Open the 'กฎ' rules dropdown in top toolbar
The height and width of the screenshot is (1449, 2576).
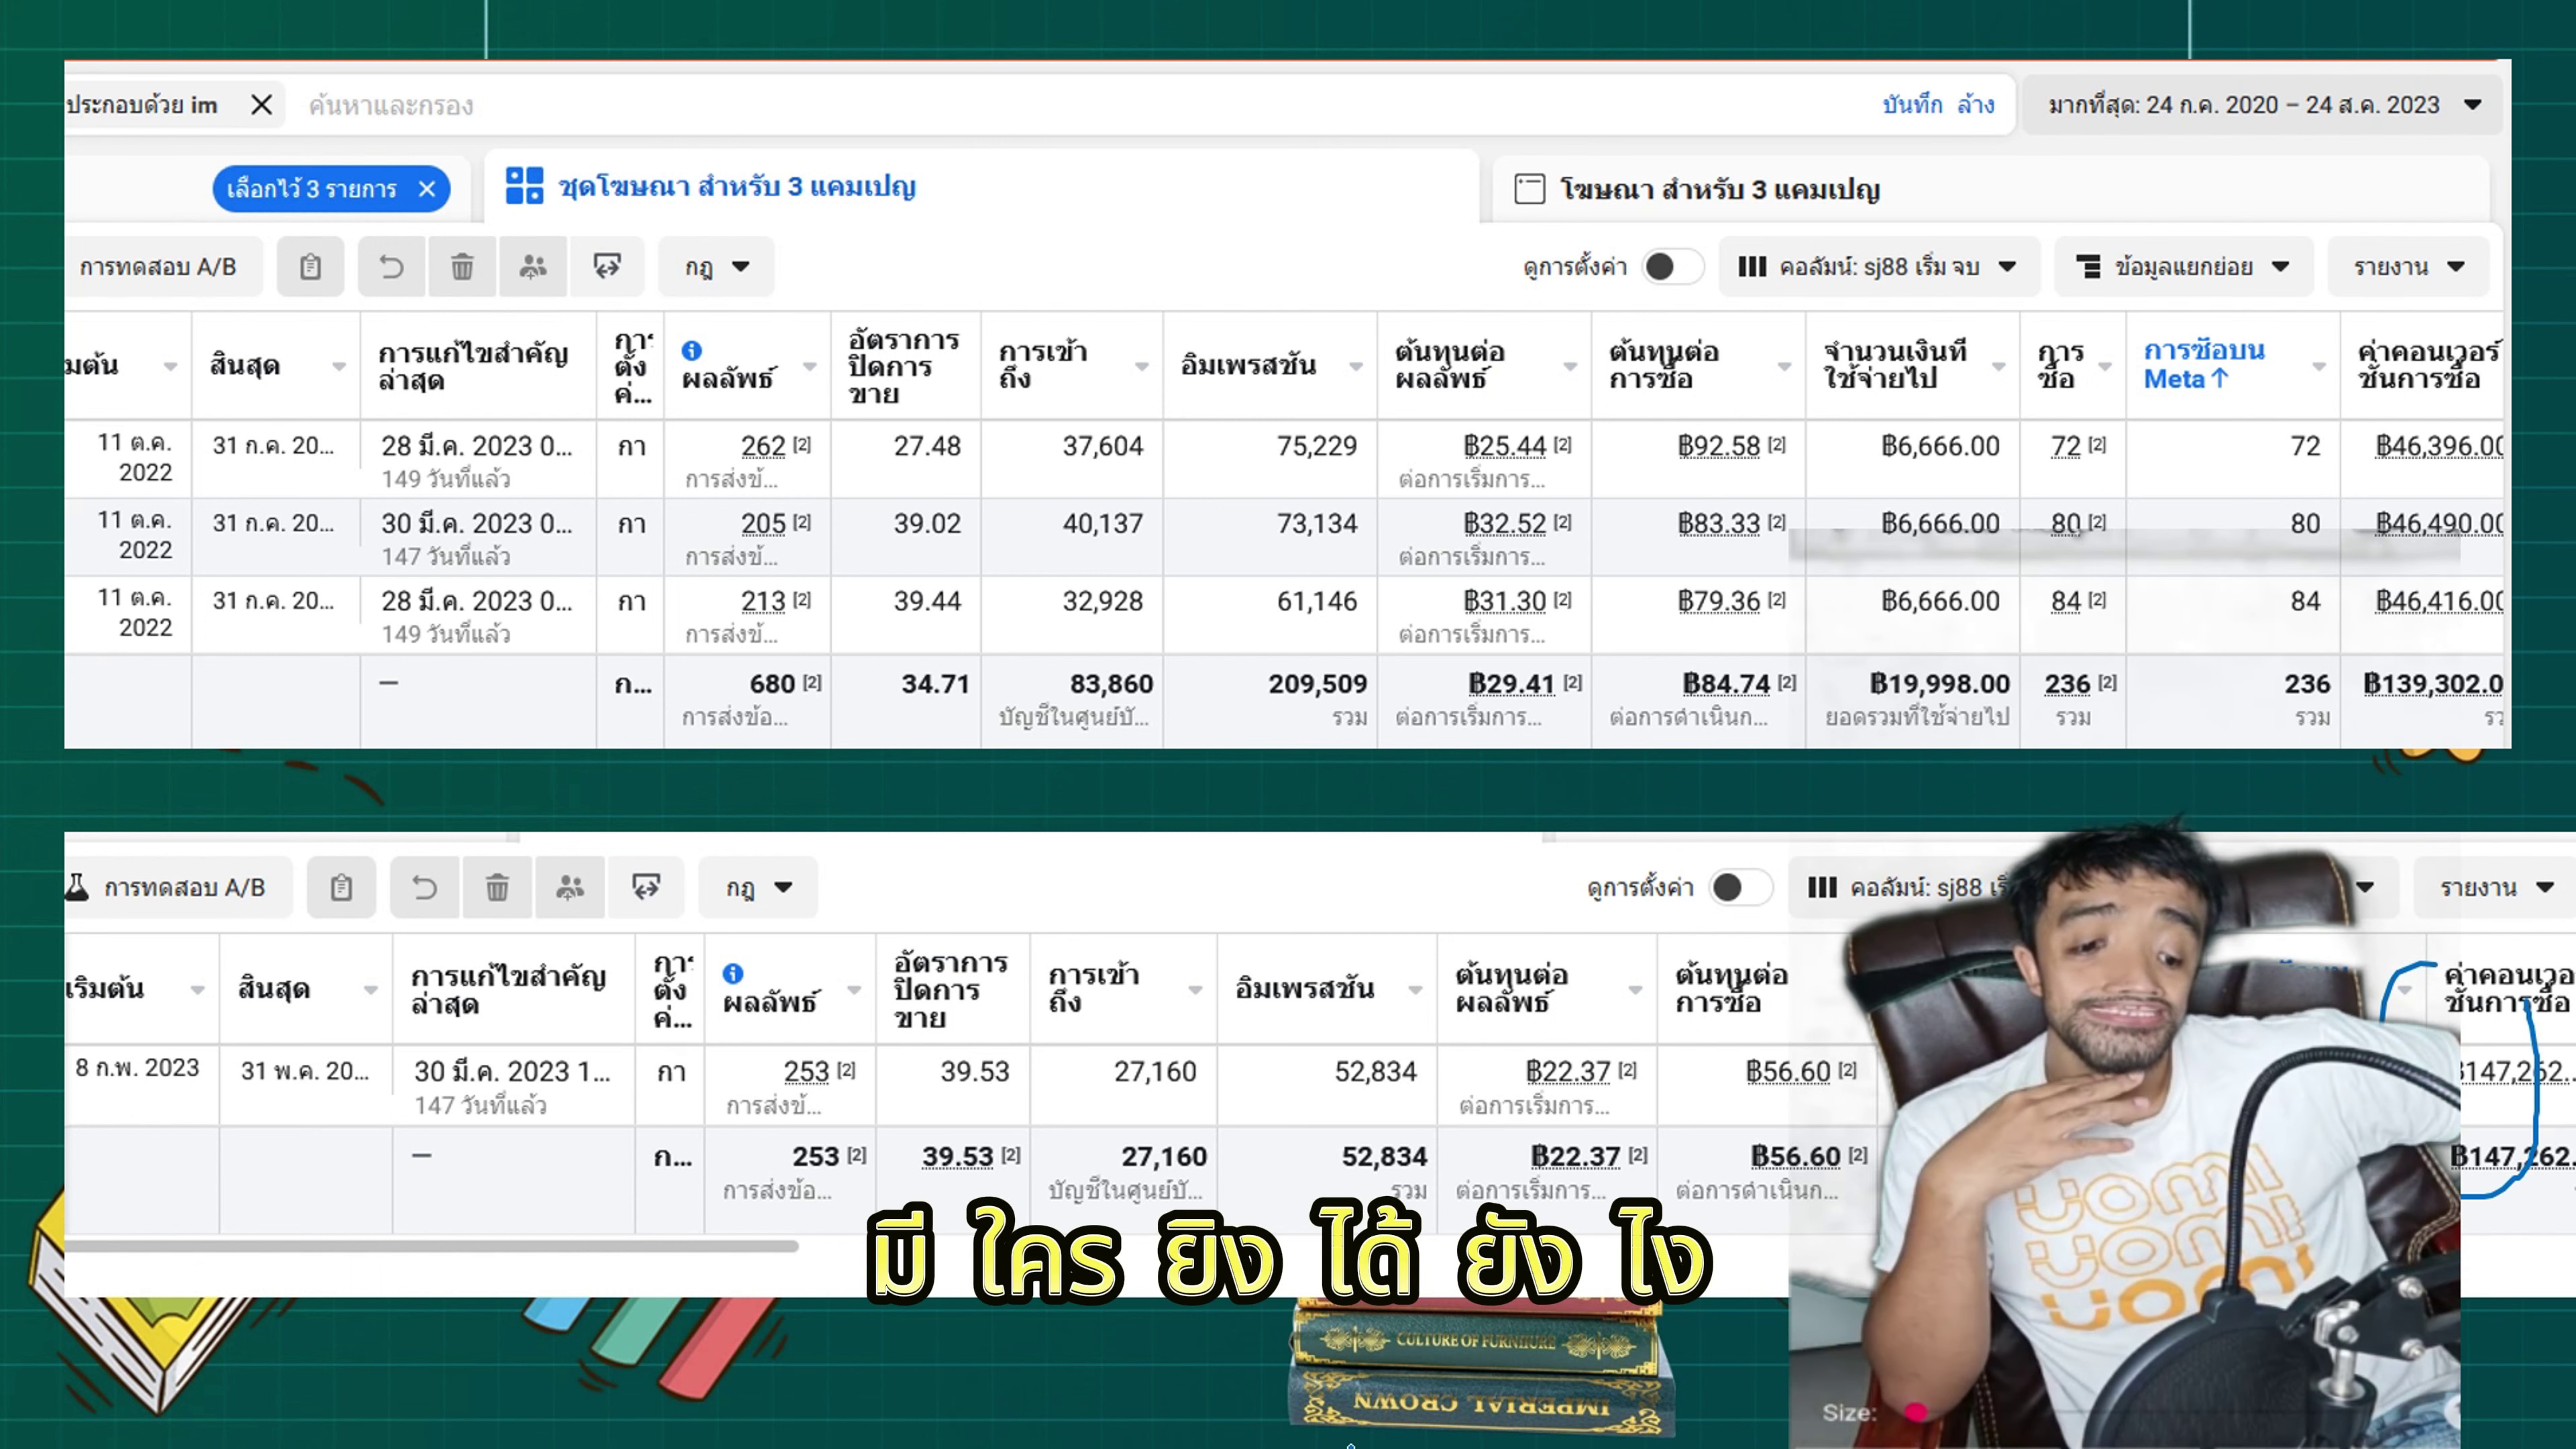coord(716,267)
